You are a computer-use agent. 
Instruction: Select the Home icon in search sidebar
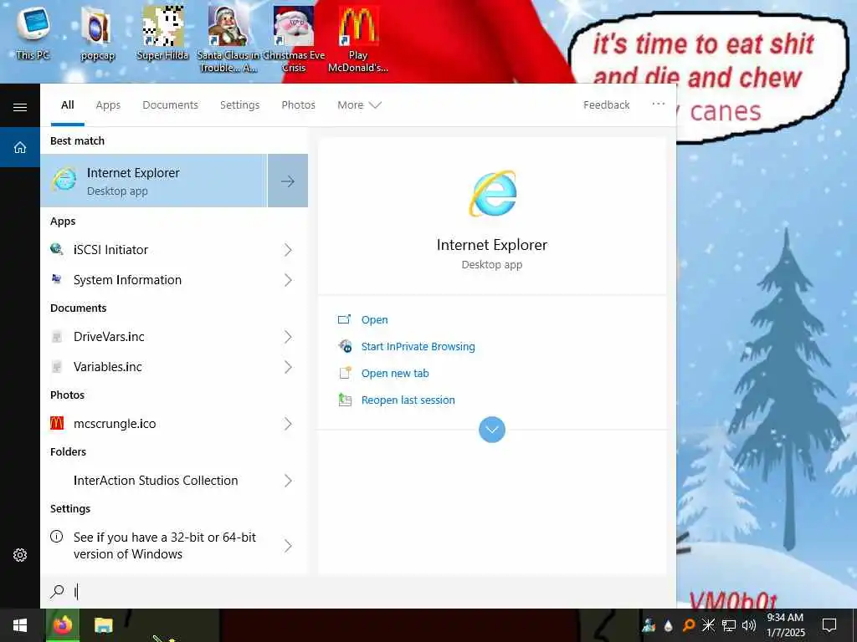click(20, 147)
